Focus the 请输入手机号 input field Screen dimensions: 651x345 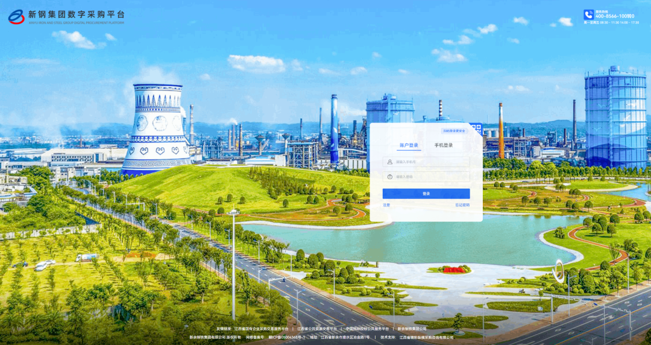[430, 162]
